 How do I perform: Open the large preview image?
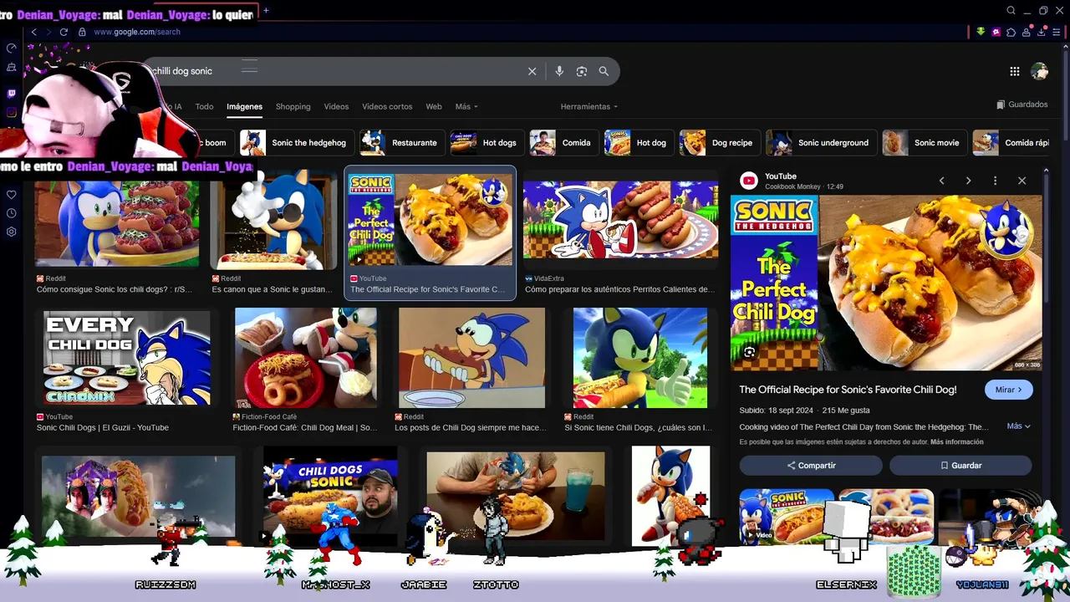click(886, 283)
